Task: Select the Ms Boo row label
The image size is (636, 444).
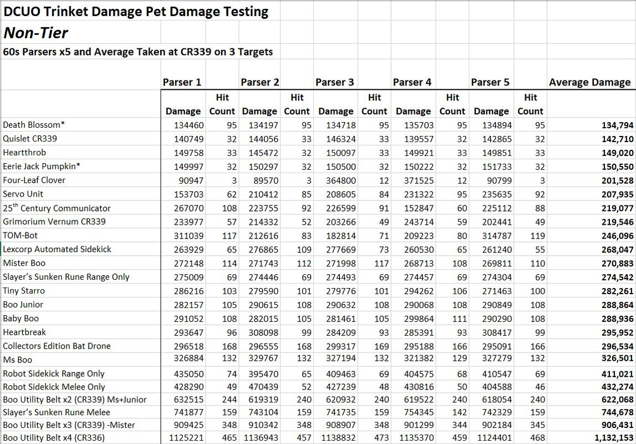Action: pyautogui.click(x=17, y=360)
